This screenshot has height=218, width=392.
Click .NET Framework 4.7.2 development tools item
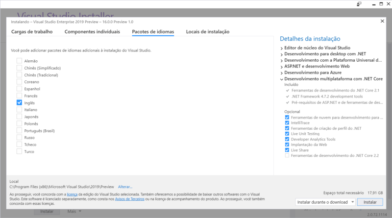(x=327, y=96)
